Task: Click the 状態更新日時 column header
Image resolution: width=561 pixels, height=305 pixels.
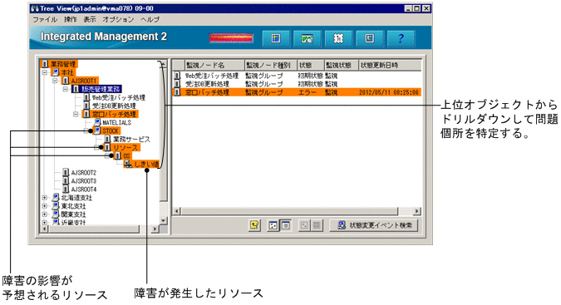Action: pos(390,65)
